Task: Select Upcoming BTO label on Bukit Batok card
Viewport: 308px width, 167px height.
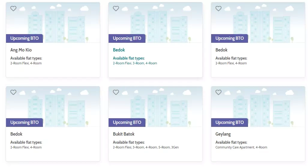Action: coord(127,122)
